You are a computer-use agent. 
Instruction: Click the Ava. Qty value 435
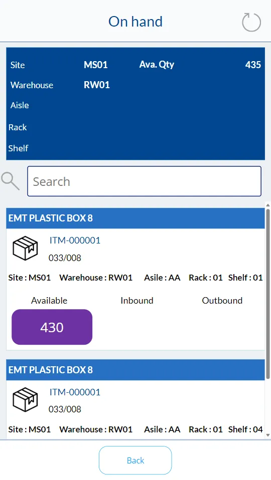pyautogui.click(x=253, y=65)
